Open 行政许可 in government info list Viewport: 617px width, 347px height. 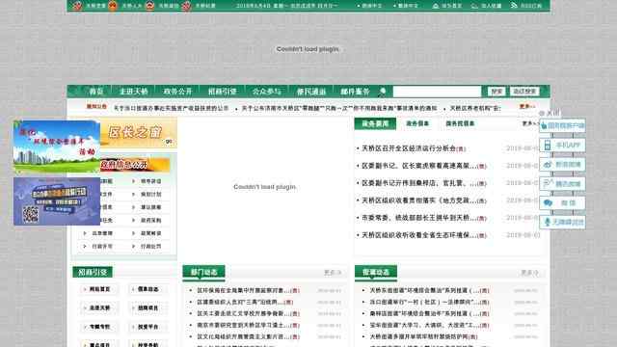point(102,246)
